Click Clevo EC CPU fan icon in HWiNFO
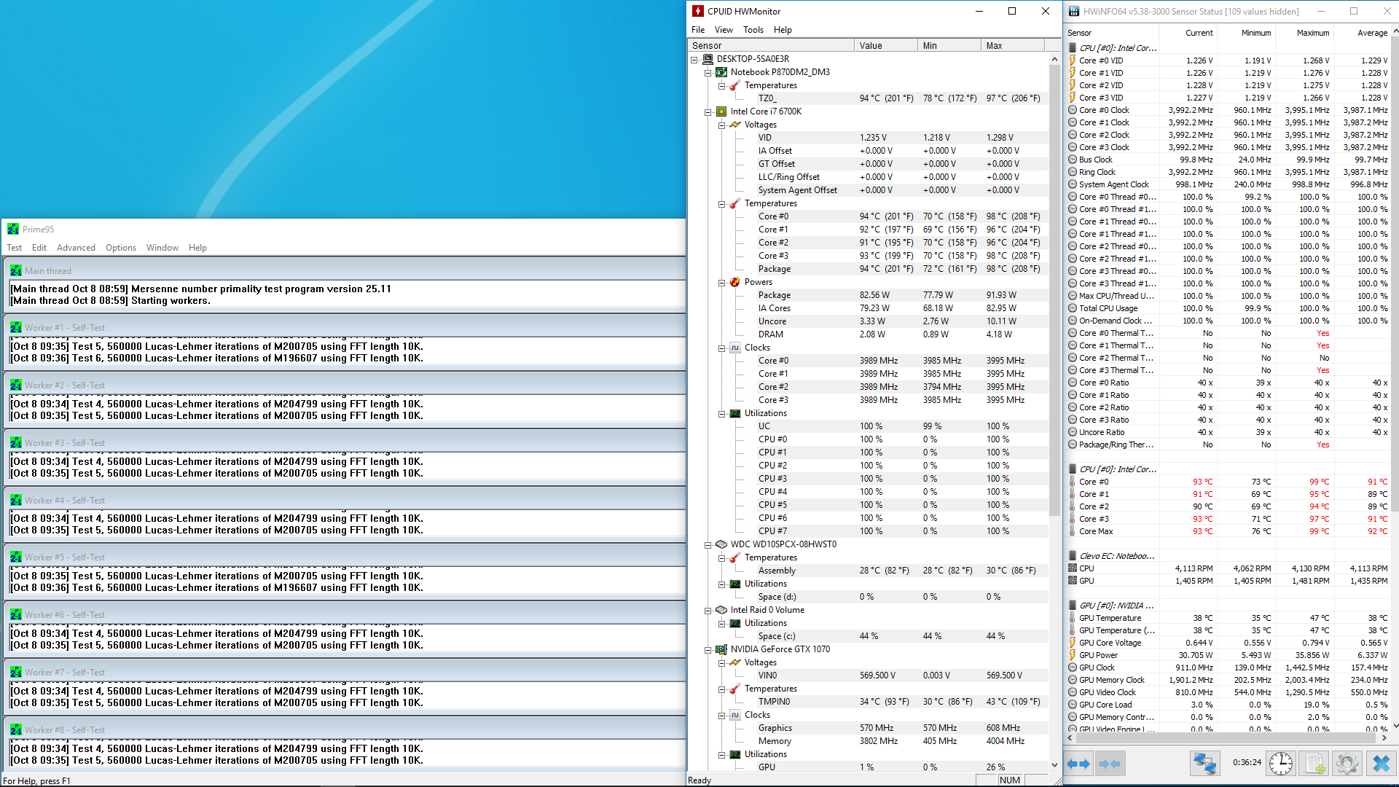 (1073, 568)
